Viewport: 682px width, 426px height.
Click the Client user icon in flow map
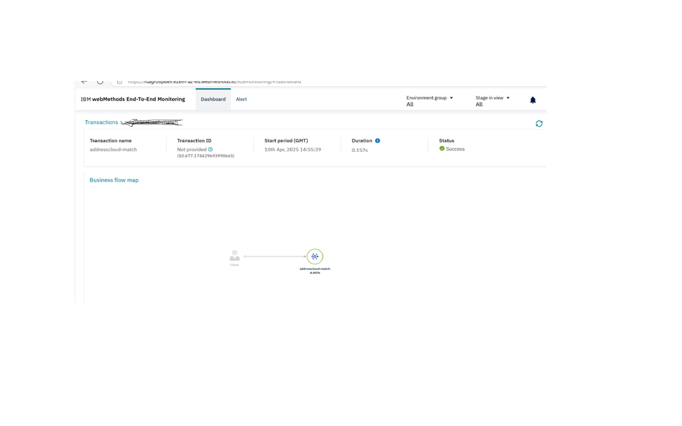coord(234,255)
